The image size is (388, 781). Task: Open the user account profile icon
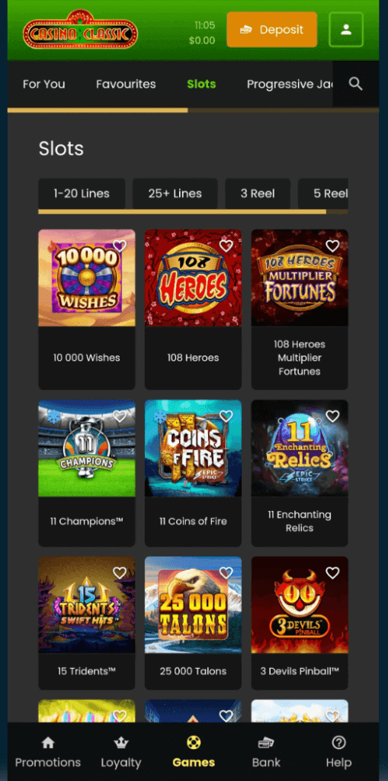point(346,30)
